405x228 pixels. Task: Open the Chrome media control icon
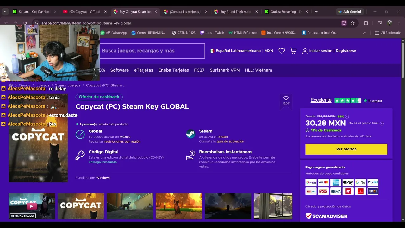coord(380,23)
